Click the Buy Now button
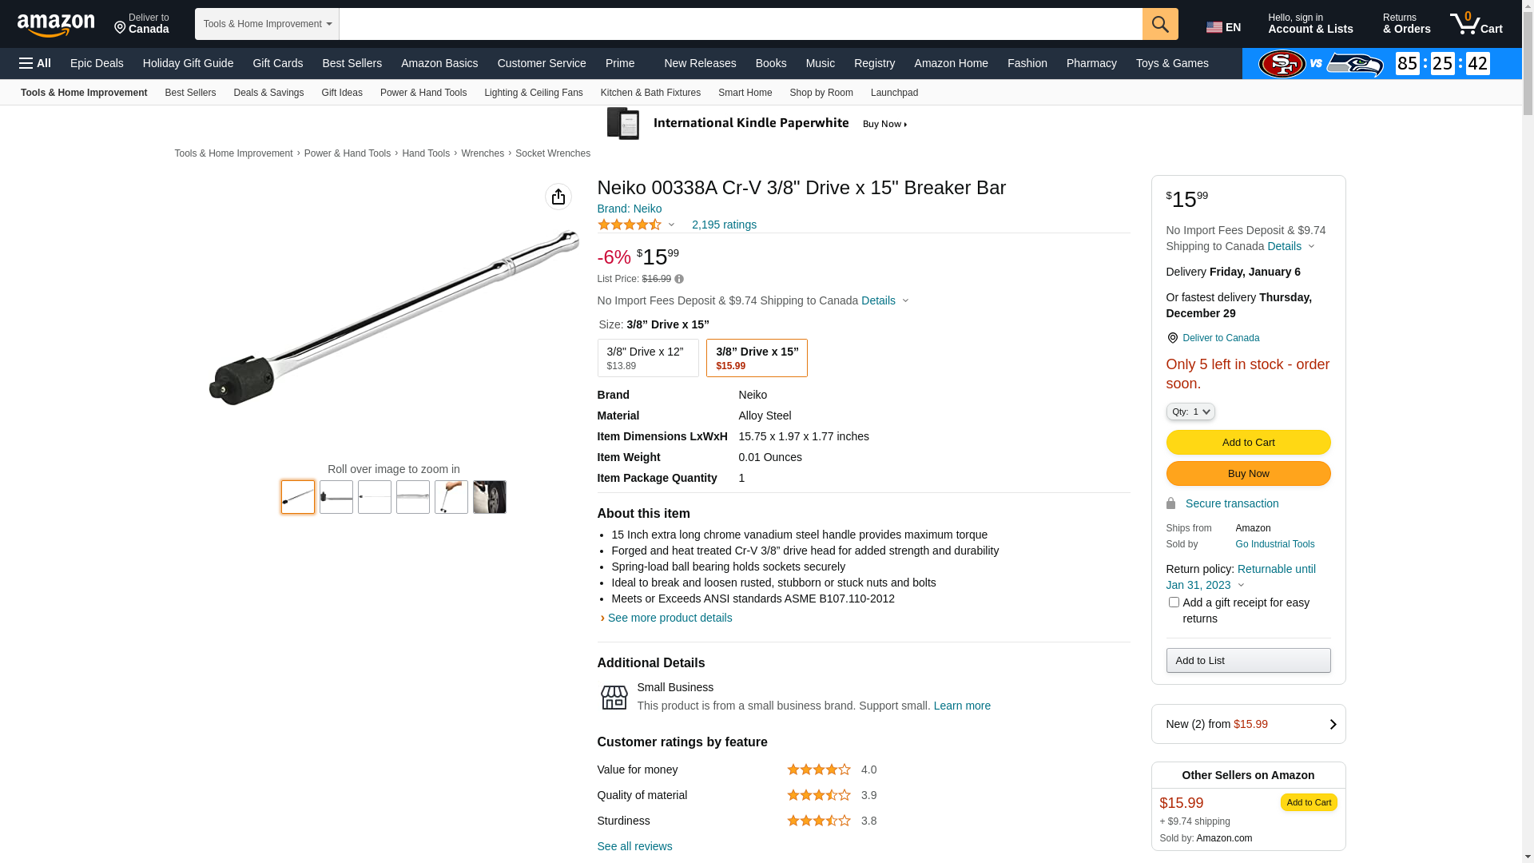This screenshot has width=1534, height=863. 1248,474
